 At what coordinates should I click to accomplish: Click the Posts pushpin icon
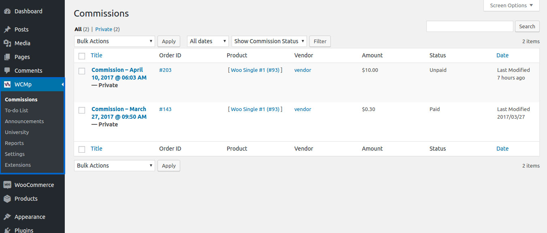[7, 29]
